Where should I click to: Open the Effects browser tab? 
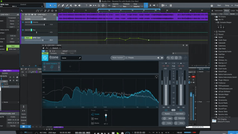pyautogui.click(x=227, y=10)
